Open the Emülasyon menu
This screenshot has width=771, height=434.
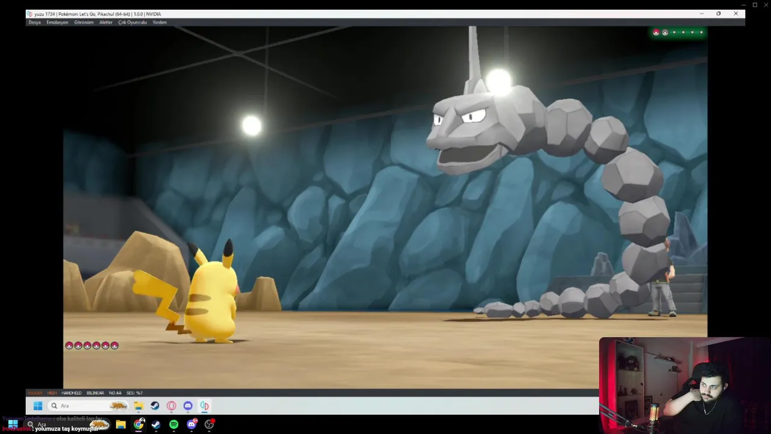pyautogui.click(x=57, y=22)
